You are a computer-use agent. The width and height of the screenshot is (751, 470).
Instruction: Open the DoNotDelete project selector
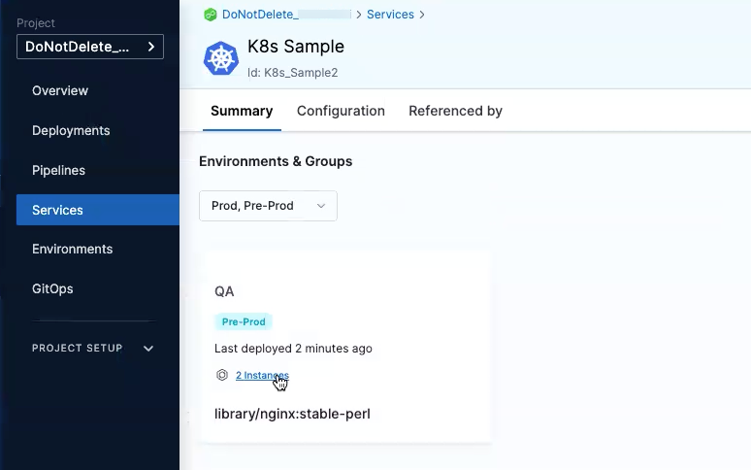90,47
